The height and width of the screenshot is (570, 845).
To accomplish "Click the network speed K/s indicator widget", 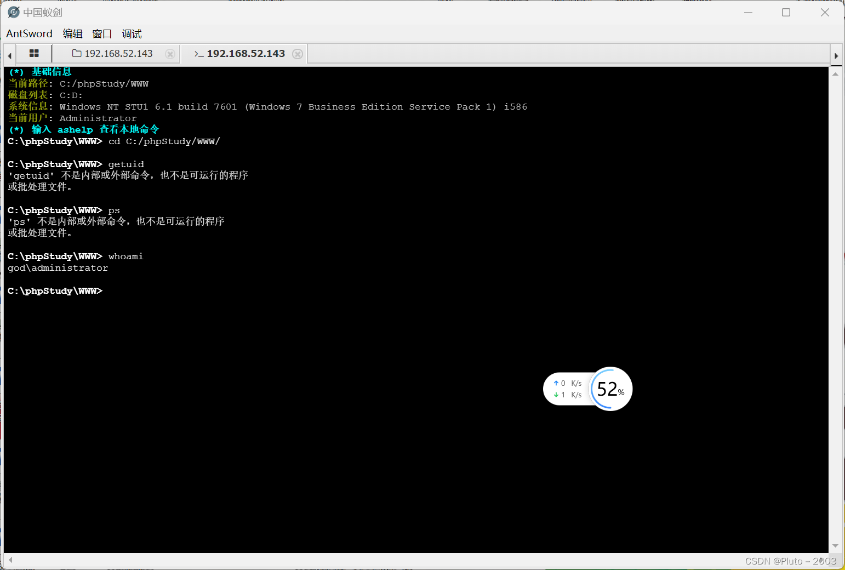I will click(x=567, y=389).
